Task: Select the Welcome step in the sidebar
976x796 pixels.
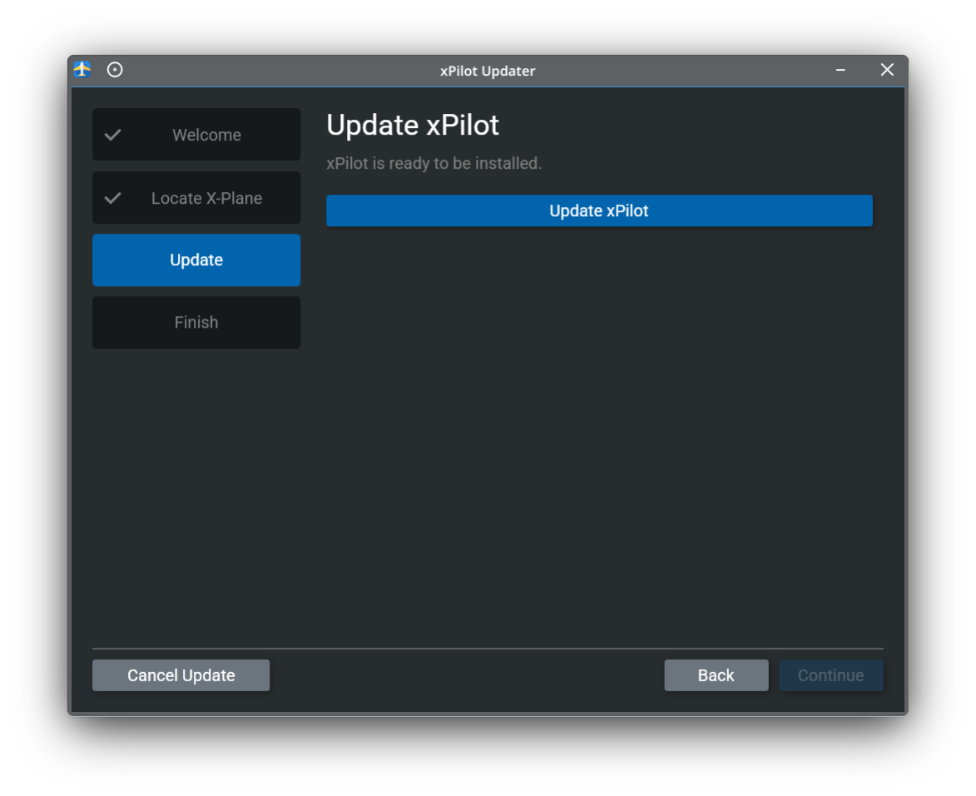Action: click(x=206, y=134)
